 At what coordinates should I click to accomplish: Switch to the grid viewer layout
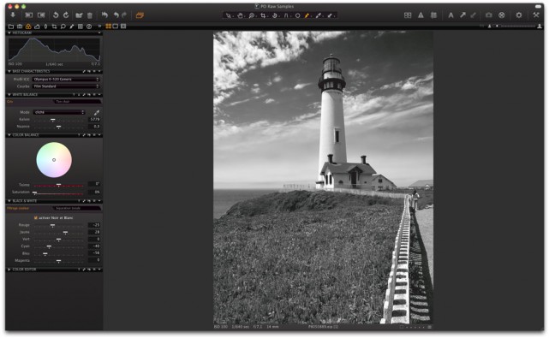pos(109,27)
